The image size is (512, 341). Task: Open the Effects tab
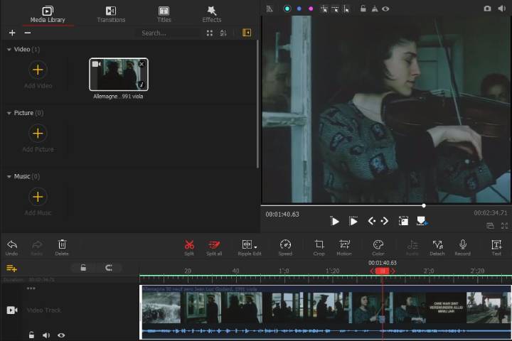[x=212, y=13]
